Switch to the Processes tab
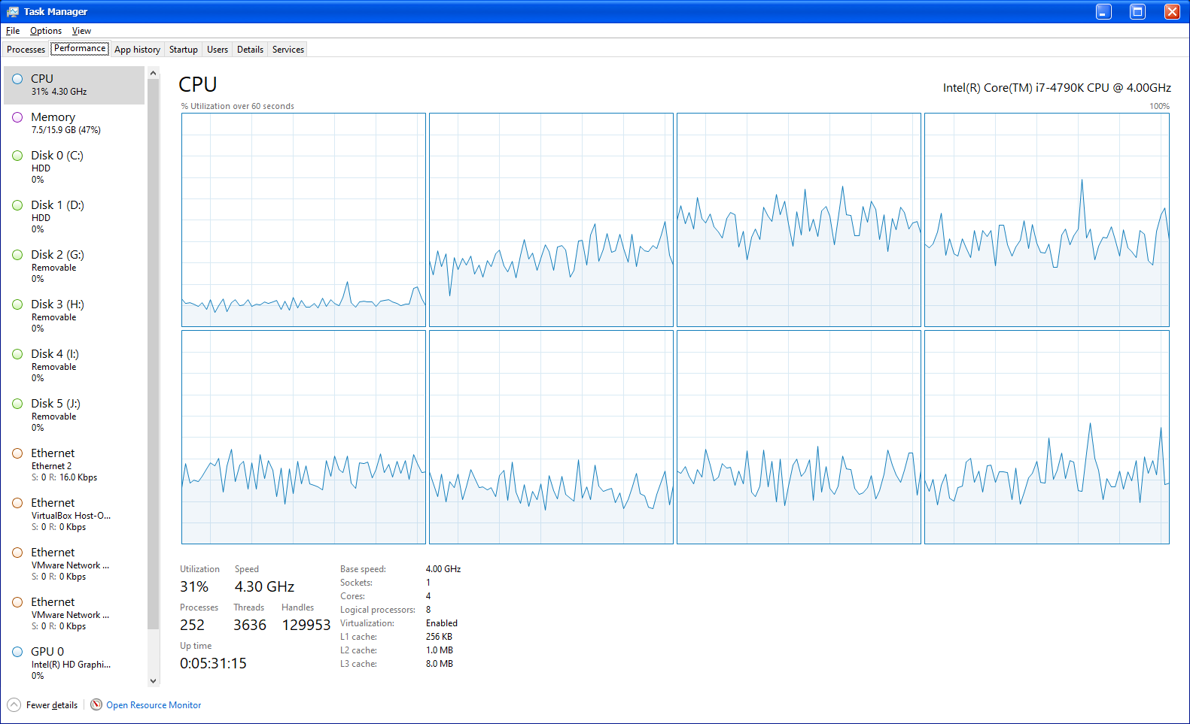 point(26,50)
